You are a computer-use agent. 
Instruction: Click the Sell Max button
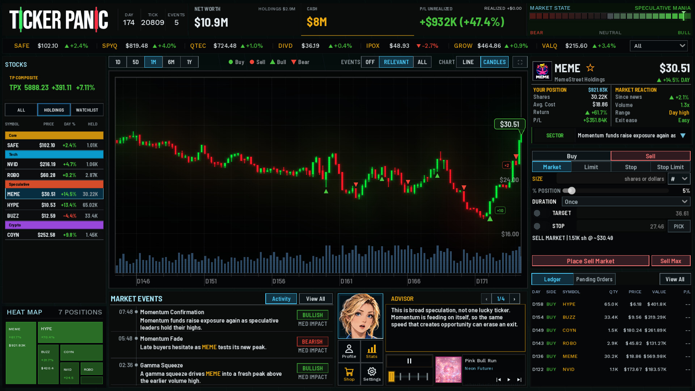[x=671, y=261]
